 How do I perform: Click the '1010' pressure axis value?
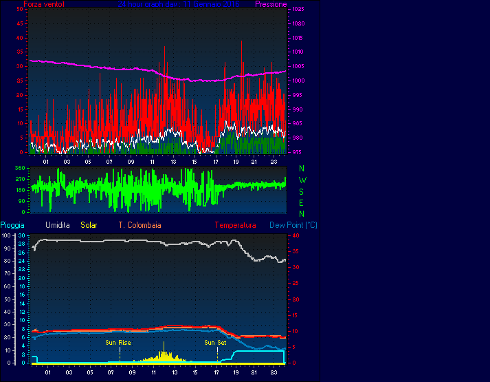pos(298,52)
